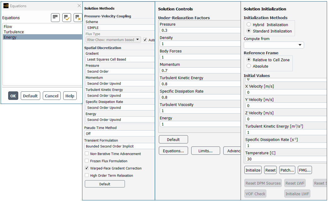Click Y Velocity initial value field

point(286,106)
